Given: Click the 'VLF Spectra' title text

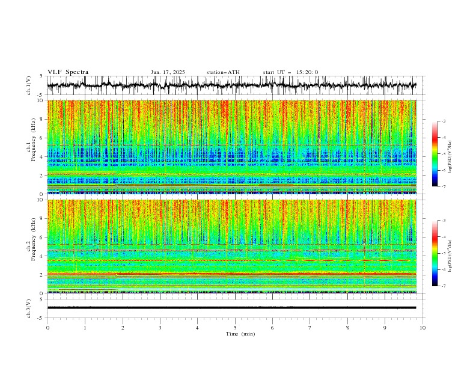Looking at the screenshot, I should click(x=68, y=72).
